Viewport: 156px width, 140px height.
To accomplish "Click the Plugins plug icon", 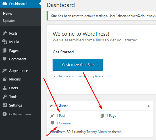I will coord(5,79).
